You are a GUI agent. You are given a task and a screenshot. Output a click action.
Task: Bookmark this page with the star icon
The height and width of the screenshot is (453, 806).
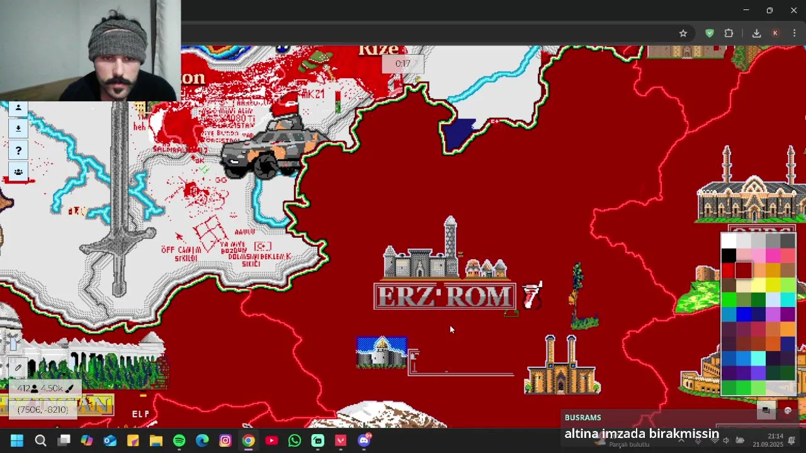coord(683,33)
